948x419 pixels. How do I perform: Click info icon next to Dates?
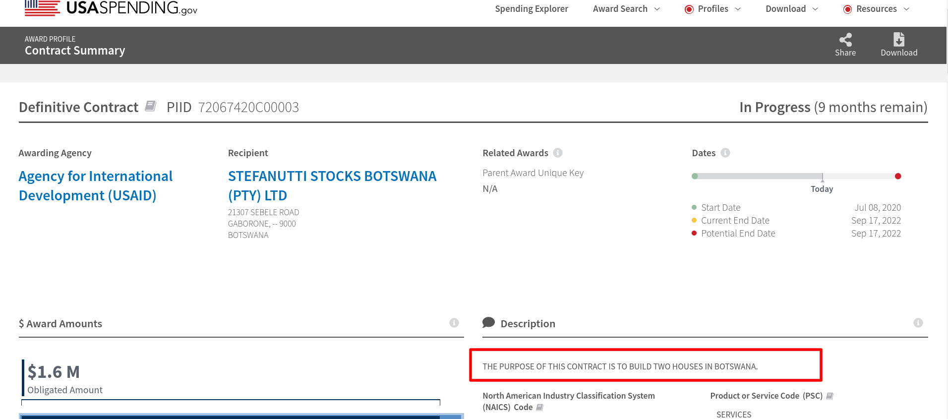tap(725, 153)
